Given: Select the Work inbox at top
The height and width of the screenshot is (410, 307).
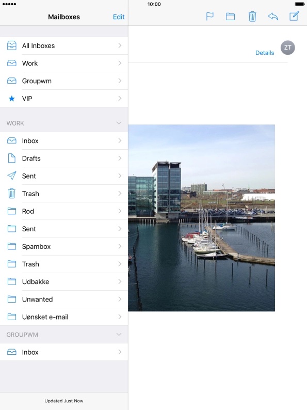Looking at the screenshot, I should (64, 64).
